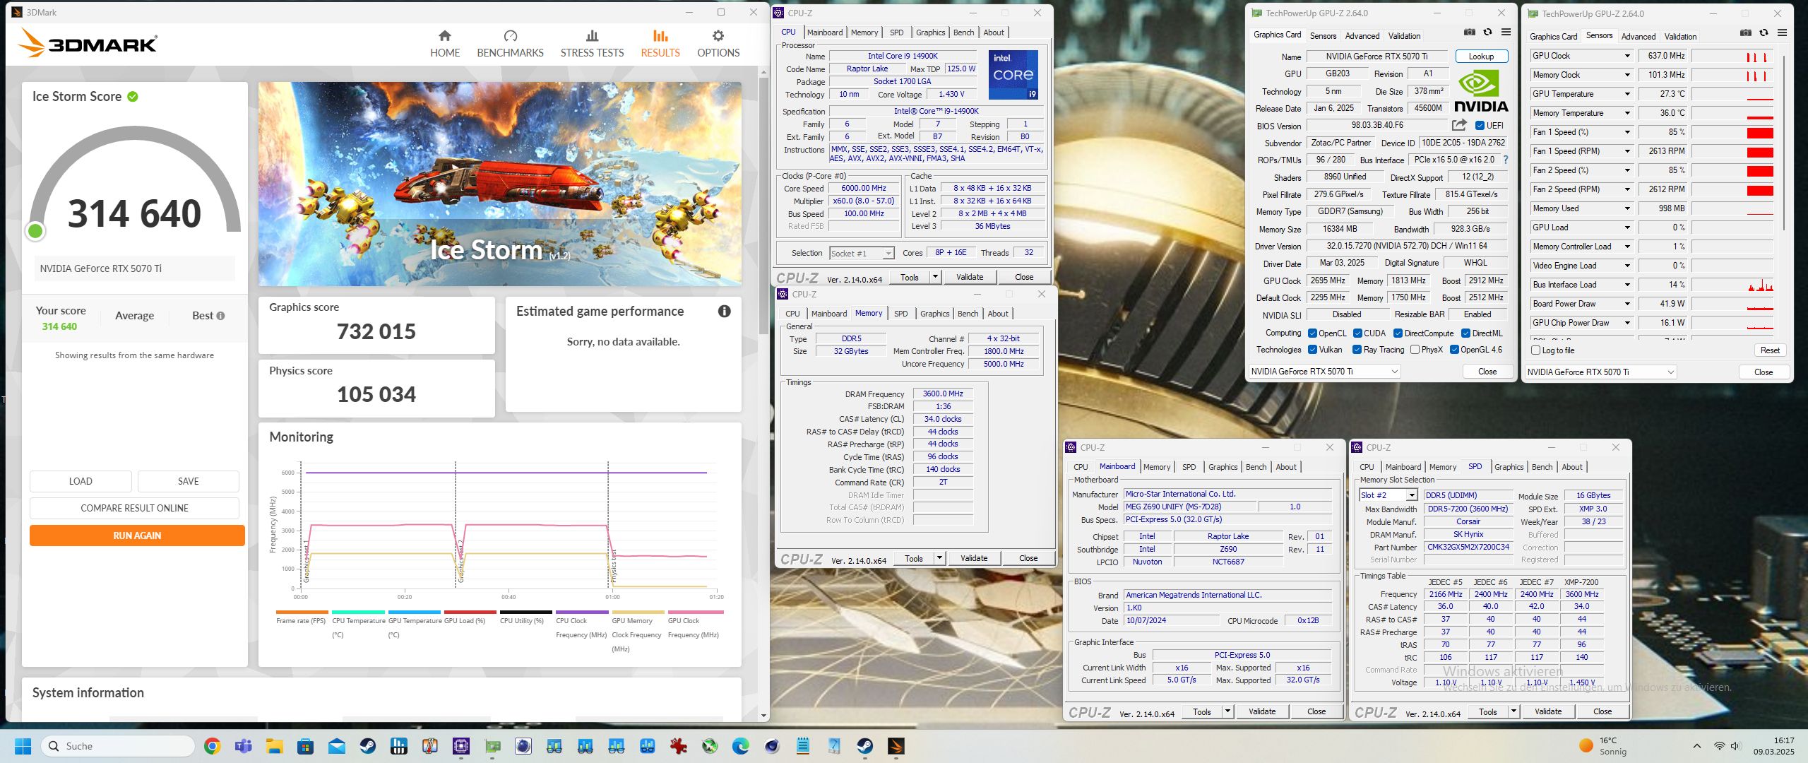This screenshot has height=763, width=1808.
Task: Click COMPARE RESULT ONLINE
Action: tap(134, 508)
